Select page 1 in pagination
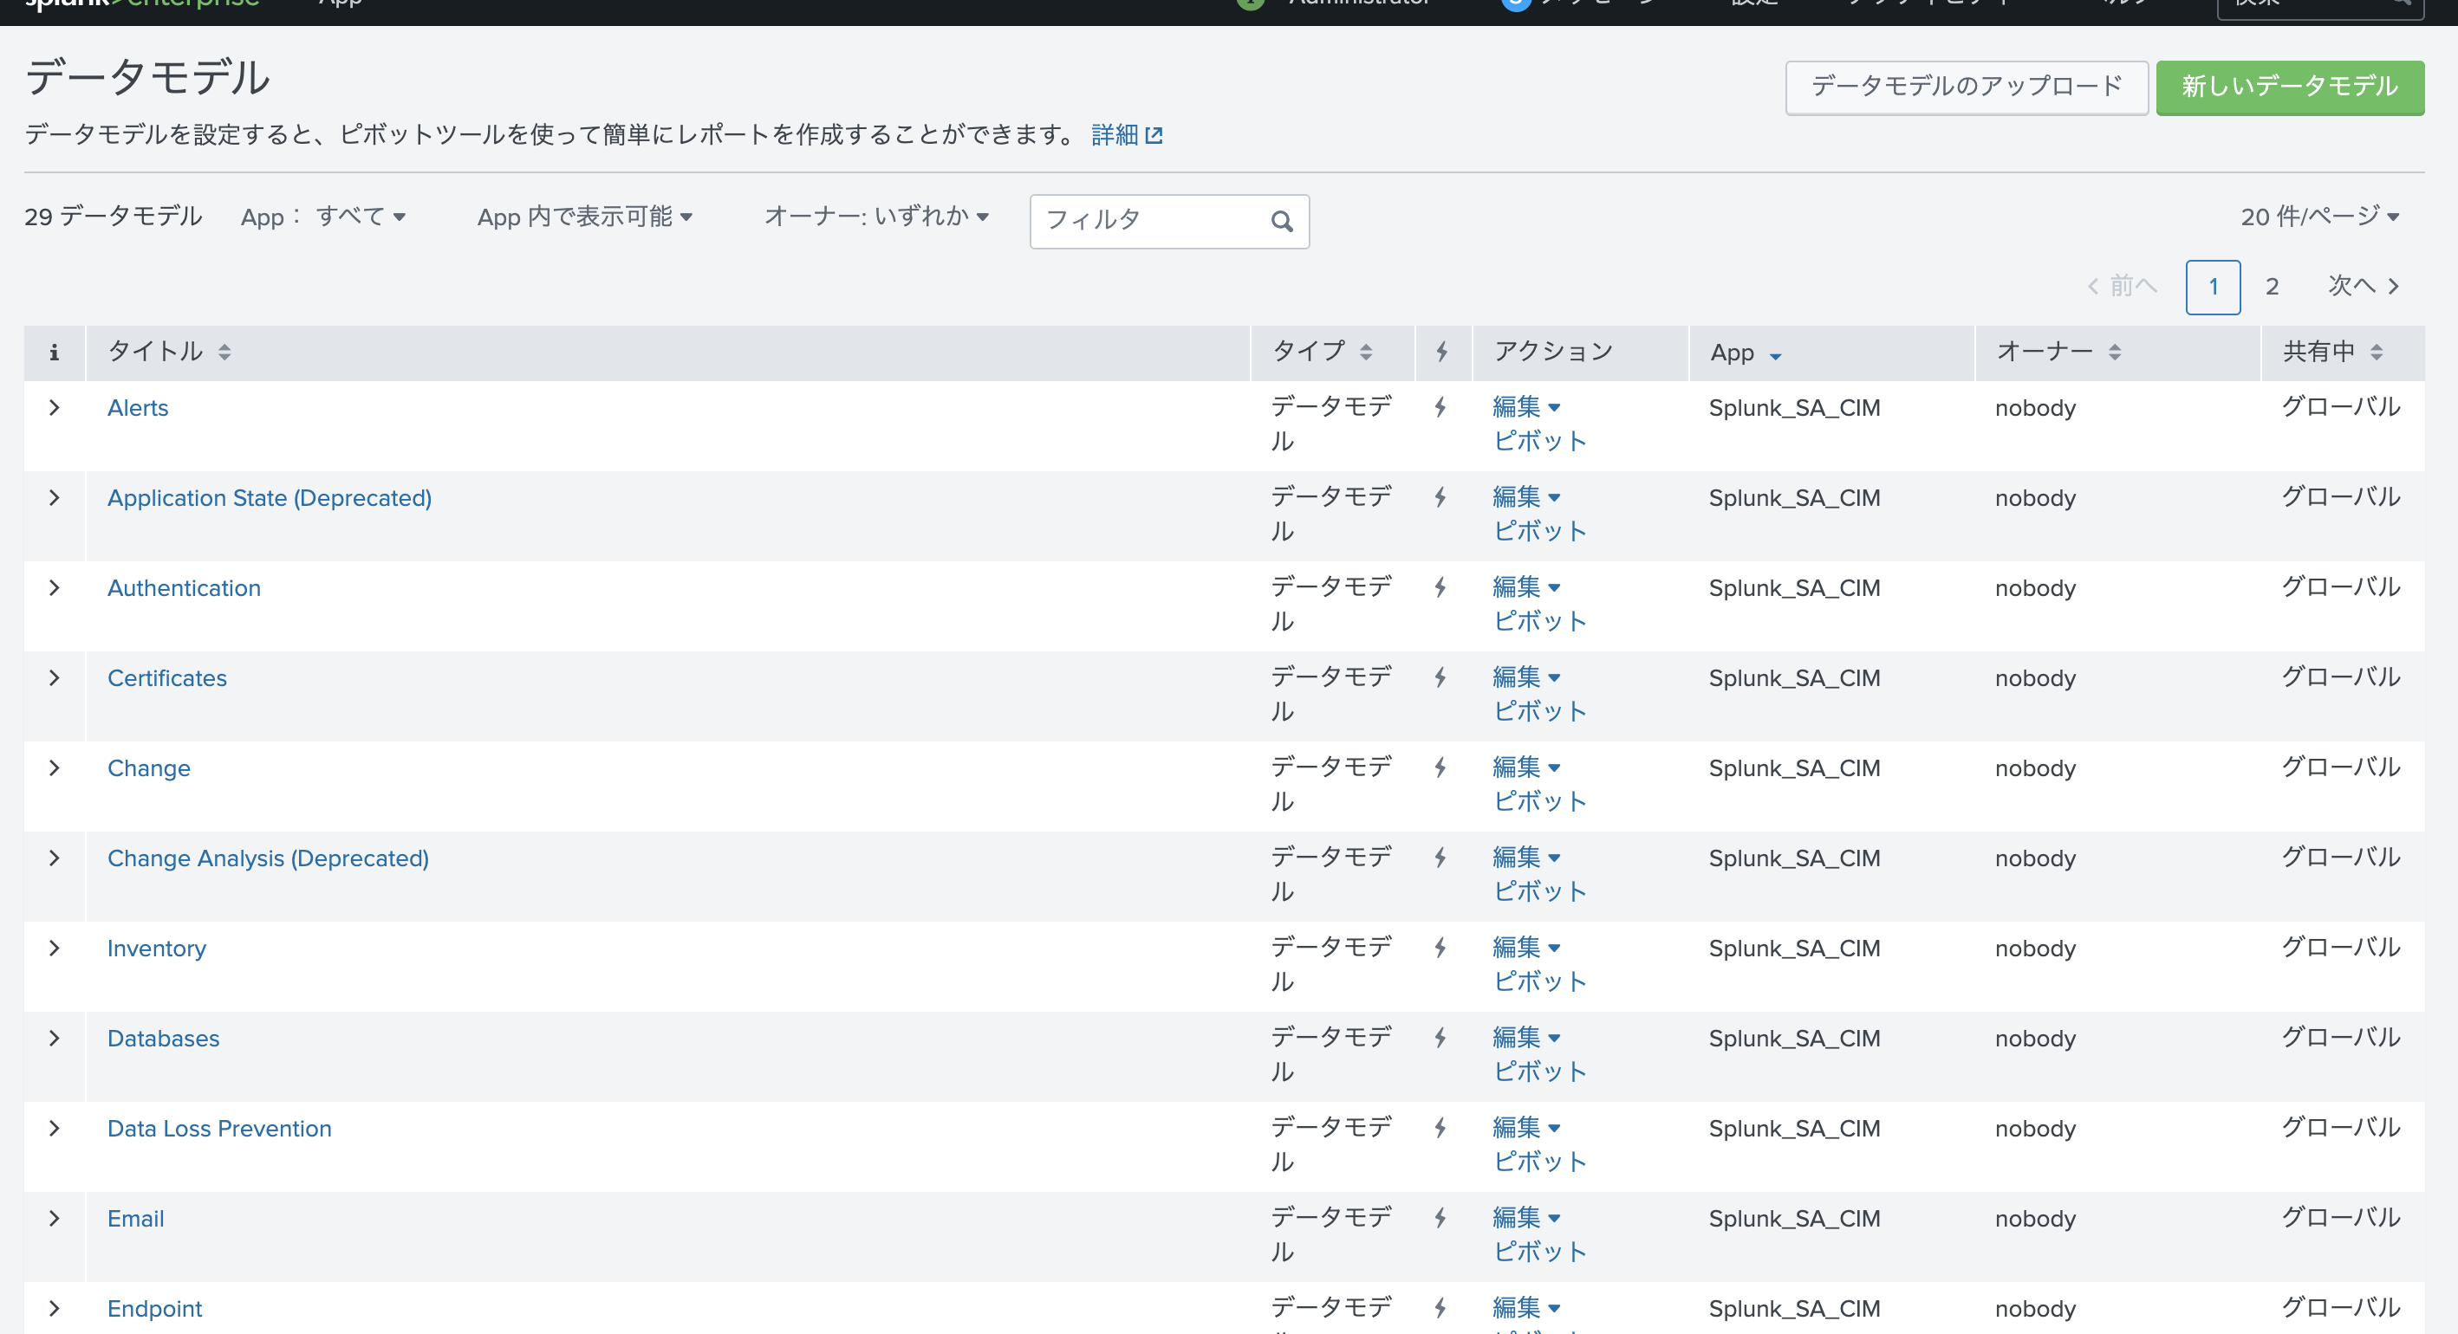This screenshot has height=1334, width=2458. (2213, 287)
